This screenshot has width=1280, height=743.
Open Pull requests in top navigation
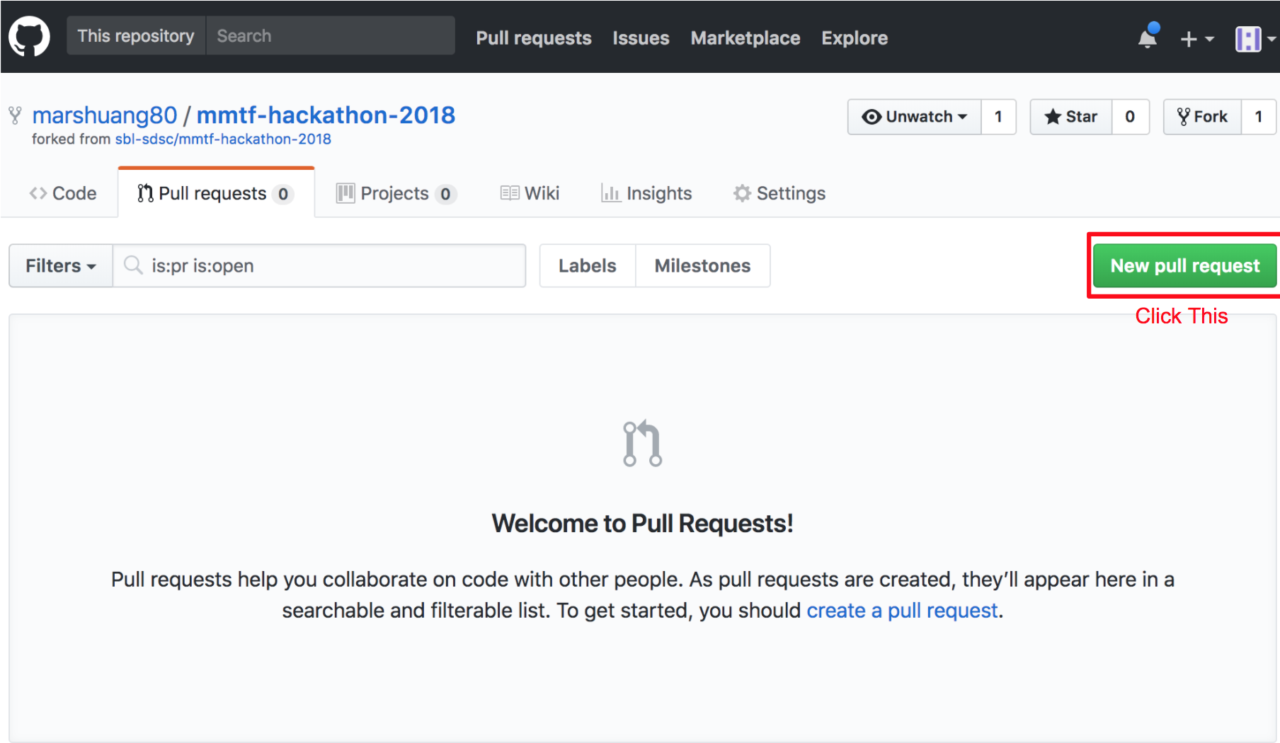coord(534,38)
